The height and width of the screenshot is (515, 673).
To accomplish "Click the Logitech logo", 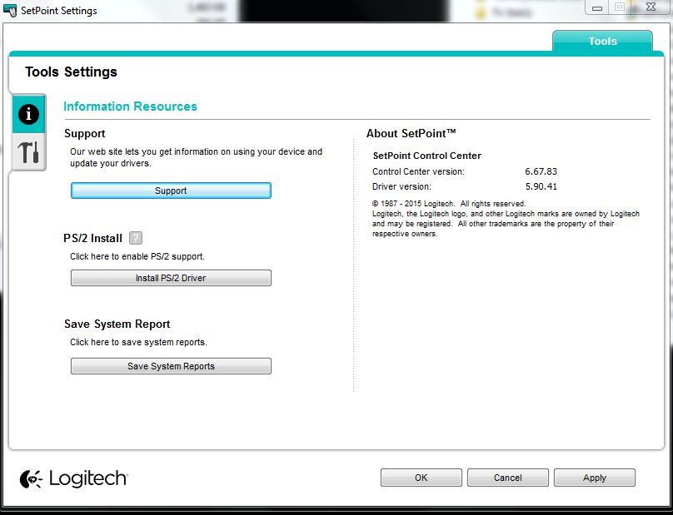I will tap(74, 478).
